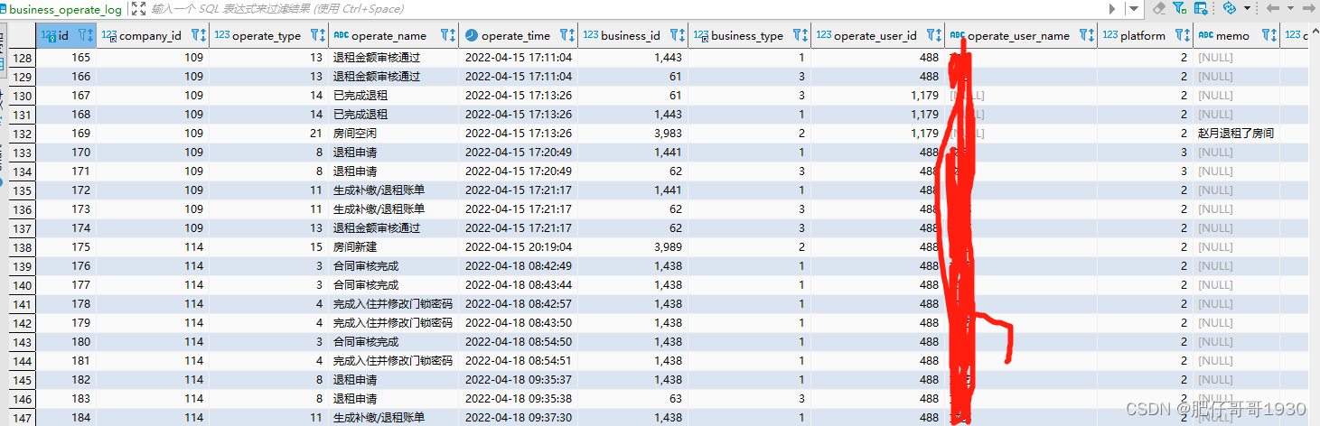Select the operate_time column header
The height and width of the screenshot is (426, 1320).
point(516,36)
